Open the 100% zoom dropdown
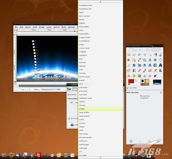172x159 pixels. (x=36, y=89)
